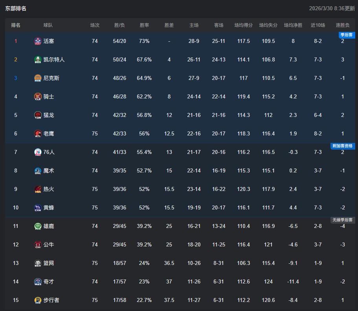Click the 老鹰 (Hawks) team logo

pos(38,133)
